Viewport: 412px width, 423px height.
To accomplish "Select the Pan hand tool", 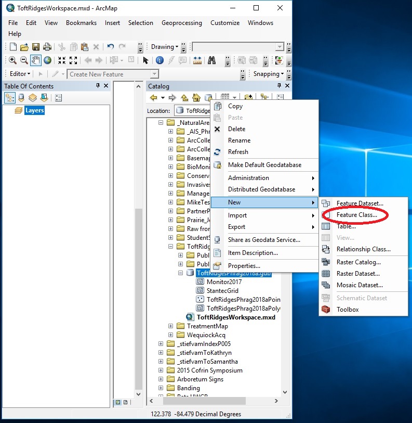I will pyautogui.click(x=35, y=60).
